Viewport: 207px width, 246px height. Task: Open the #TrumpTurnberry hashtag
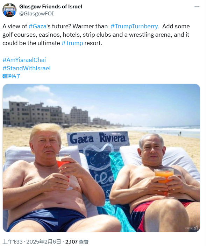134,26
